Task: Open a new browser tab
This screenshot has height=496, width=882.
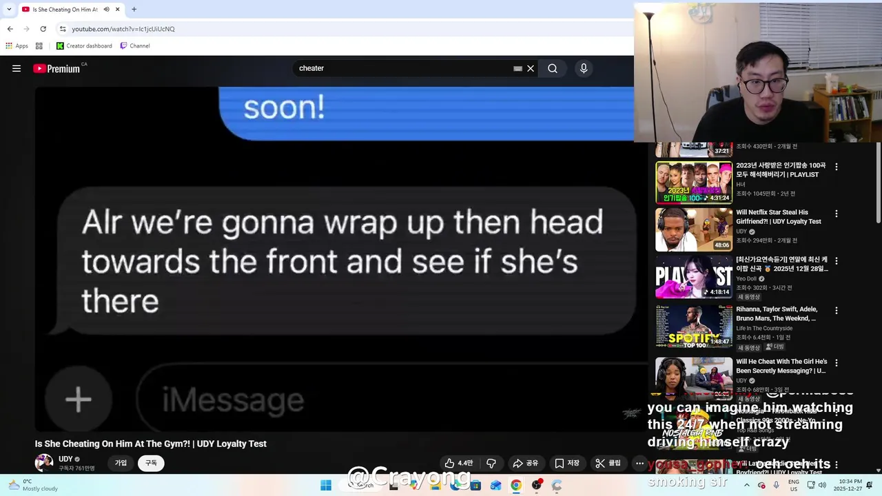Action: 134,9
